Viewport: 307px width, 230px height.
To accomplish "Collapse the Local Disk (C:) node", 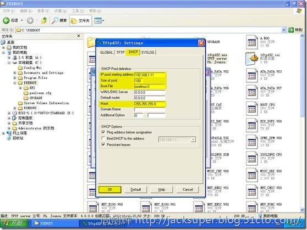I will [9, 63].
